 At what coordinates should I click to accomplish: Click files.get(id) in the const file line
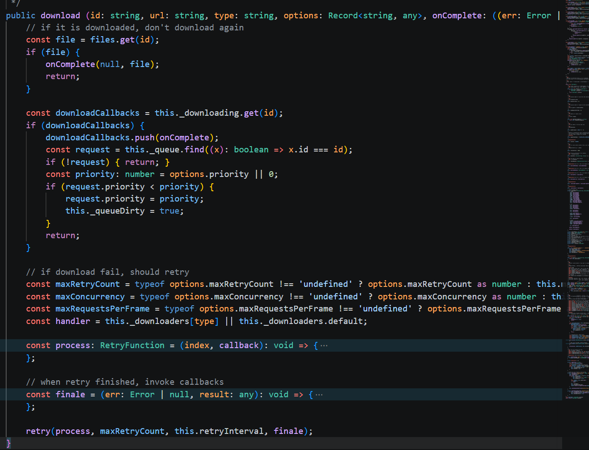click(x=123, y=40)
